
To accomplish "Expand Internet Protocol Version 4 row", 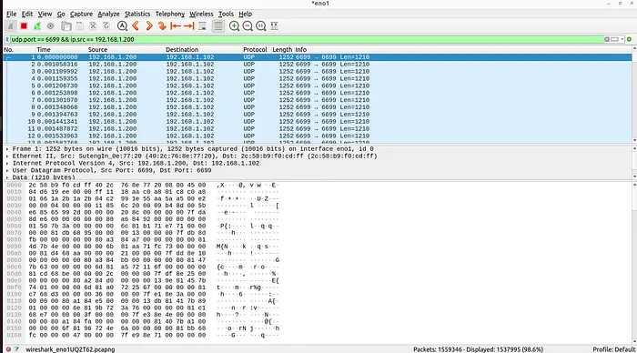I will (x=7, y=163).
